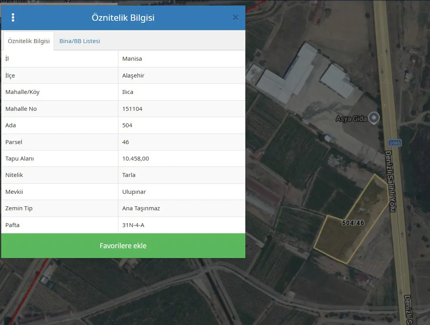
Task: Click the Tapu Alanı row label
Action: (x=20, y=159)
